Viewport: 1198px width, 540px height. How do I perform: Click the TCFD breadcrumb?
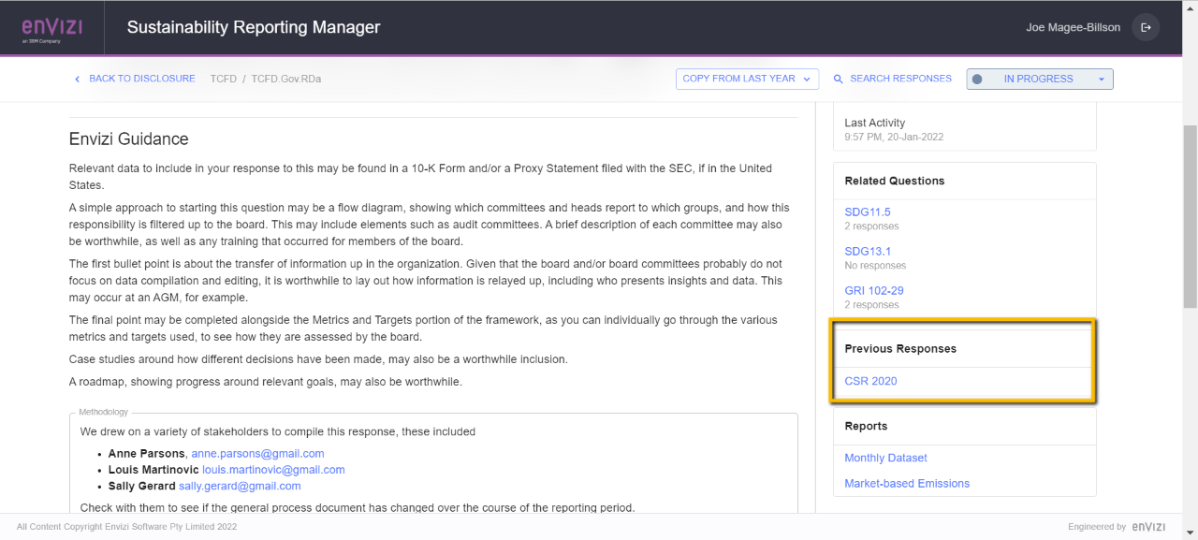[x=223, y=79]
